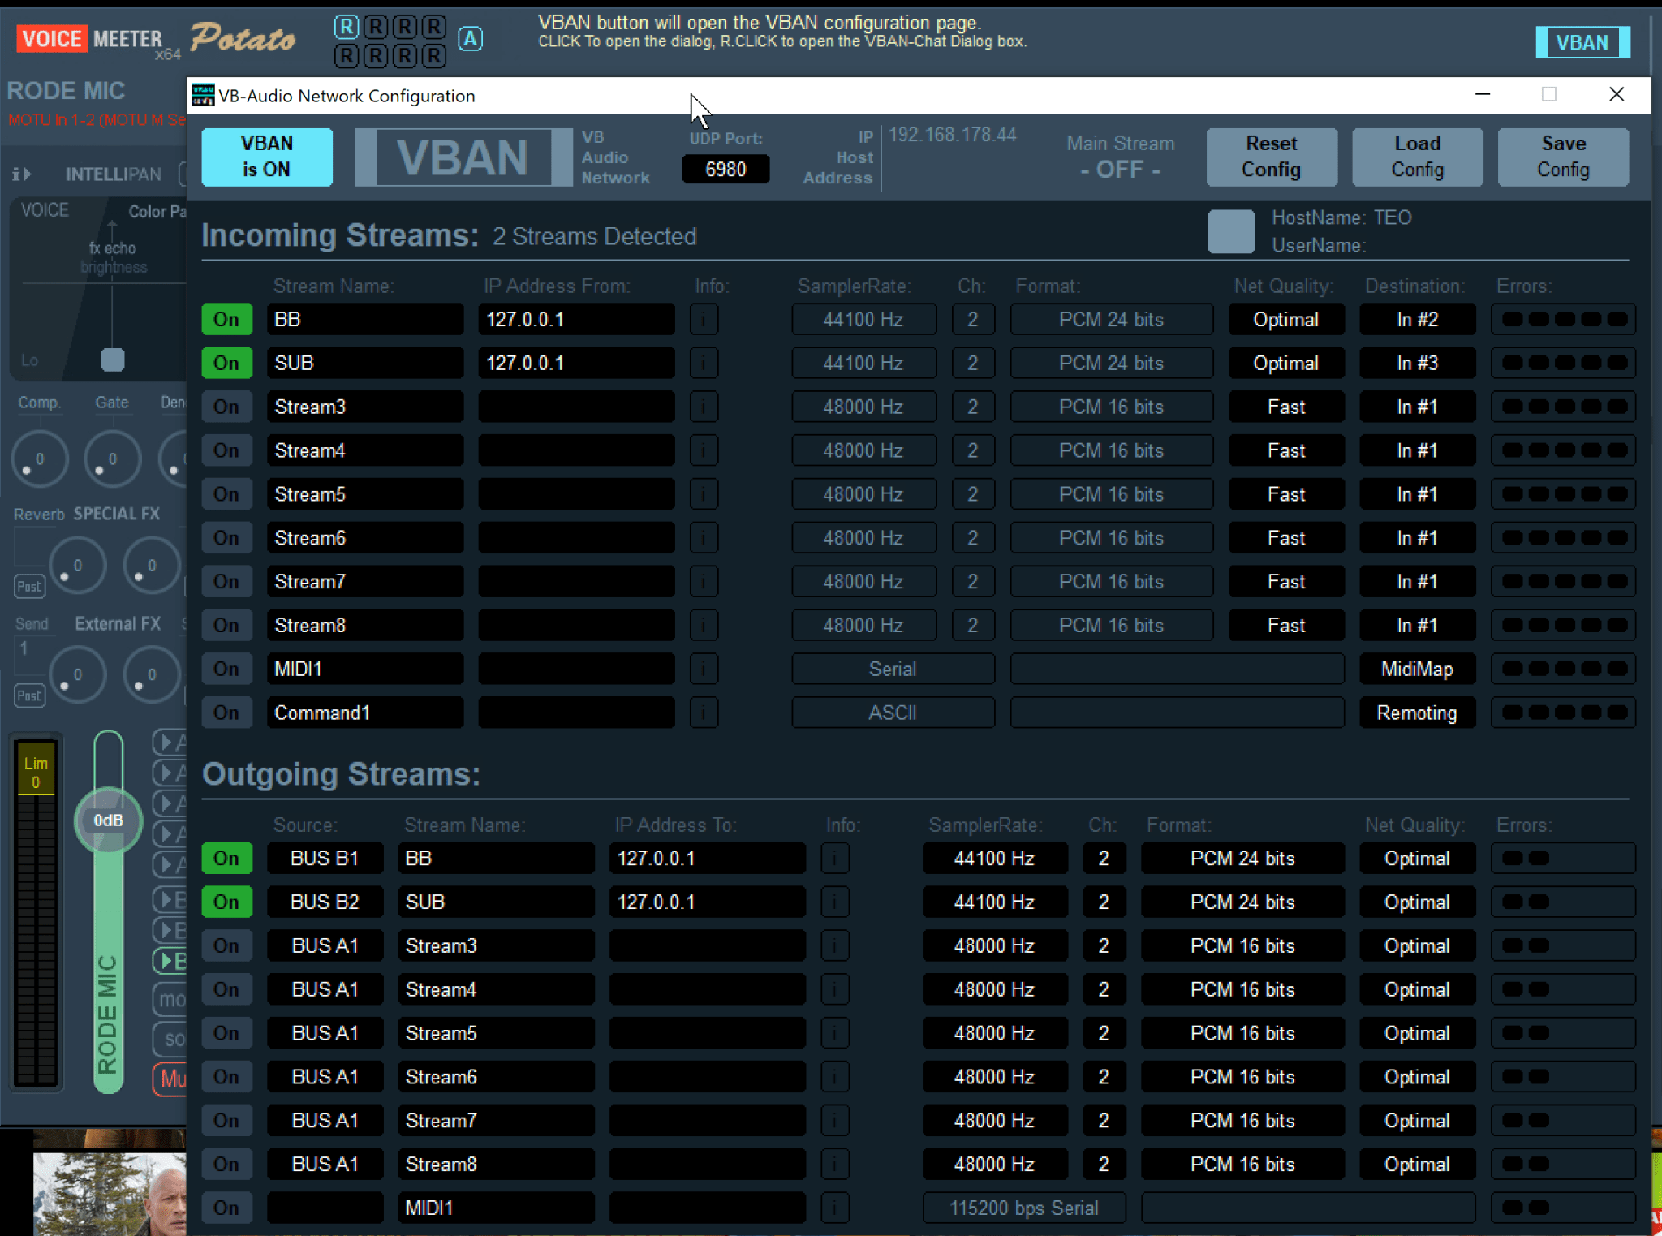Click channels value 2 for outgoing BUS B1
This screenshot has width=1662, height=1236.
click(1104, 859)
